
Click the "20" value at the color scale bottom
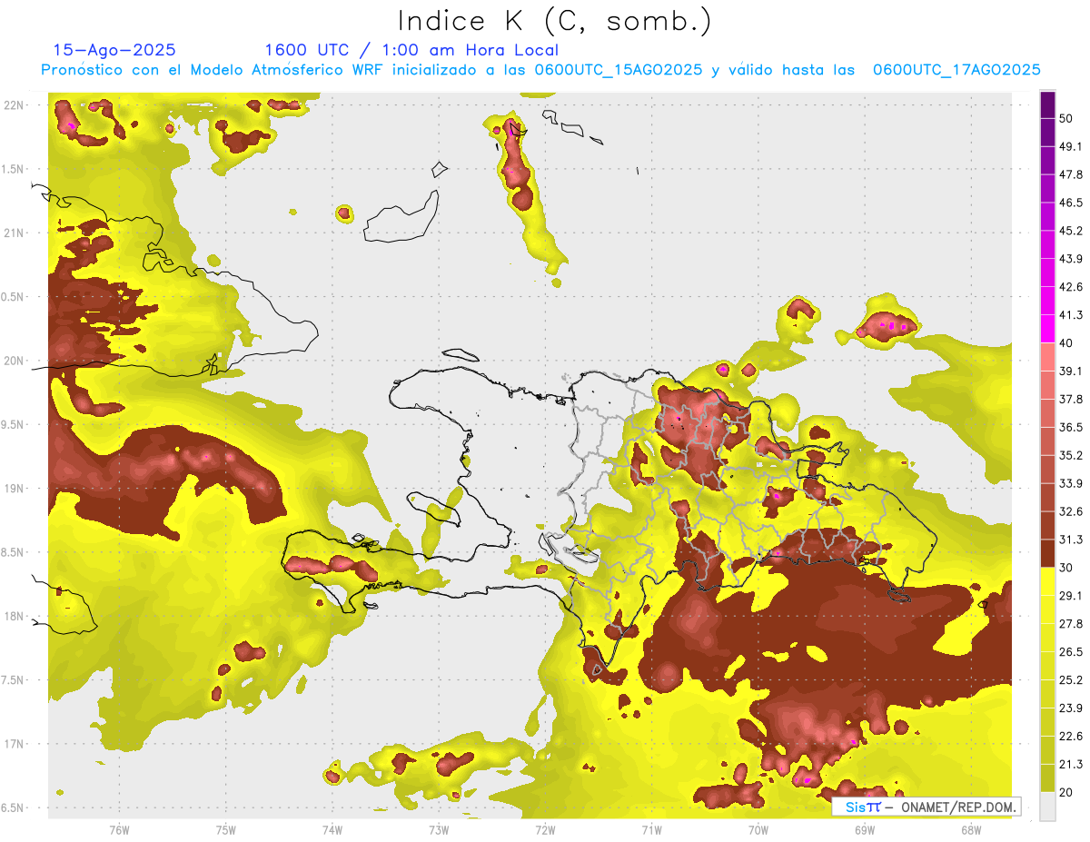coord(1067,793)
